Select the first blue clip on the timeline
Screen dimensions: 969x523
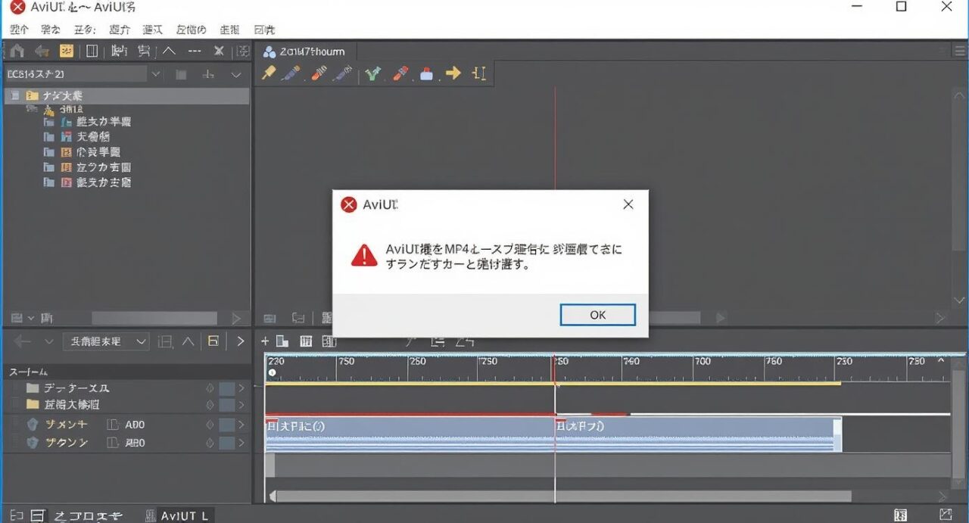click(x=410, y=434)
